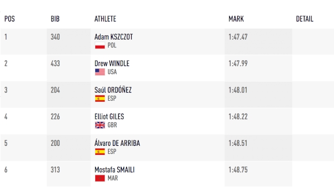
Task: Click Saúl Ordóñez's Spain flag icon
Action: click(100, 98)
